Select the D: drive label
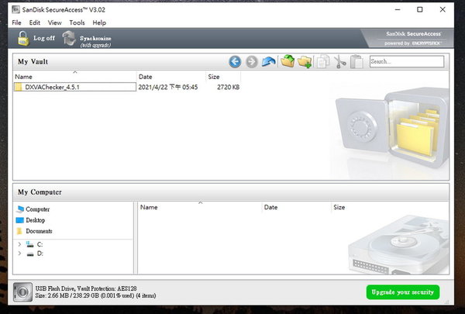This screenshot has width=465, height=314. pos(40,254)
